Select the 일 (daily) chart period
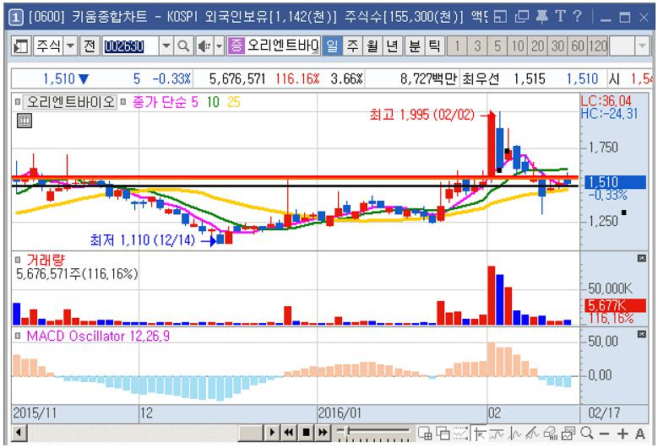 click(x=332, y=46)
